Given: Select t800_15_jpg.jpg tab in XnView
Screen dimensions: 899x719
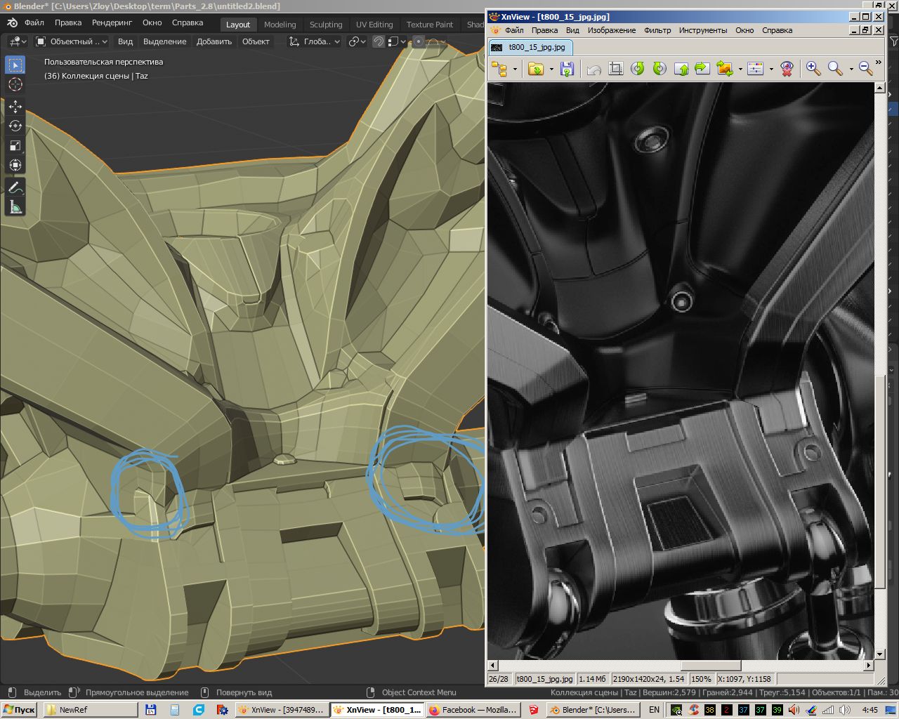Looking at the screenshot, I should [531, 47].
